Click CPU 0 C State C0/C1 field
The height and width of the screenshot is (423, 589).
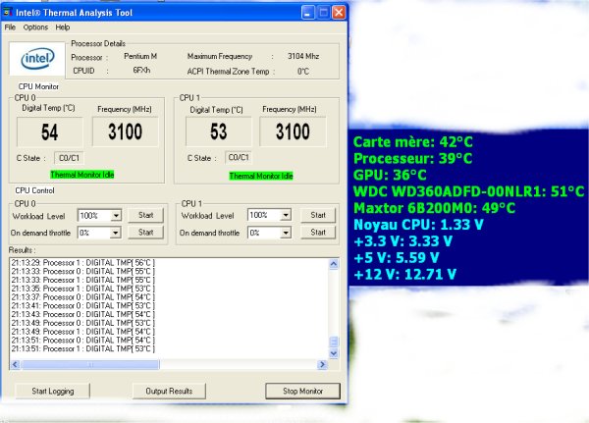coord(69,158)
